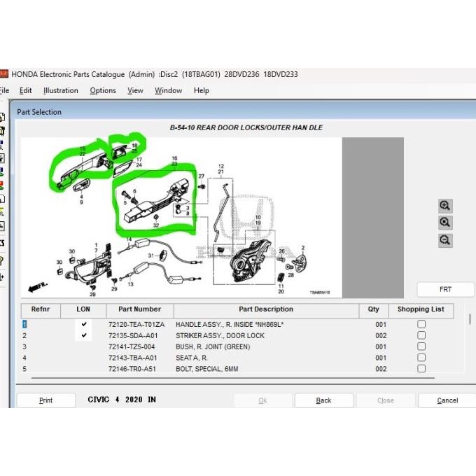Select description BUSH, R. JOINT (GREEN)
476x476 pixels.
click(213, 346)
